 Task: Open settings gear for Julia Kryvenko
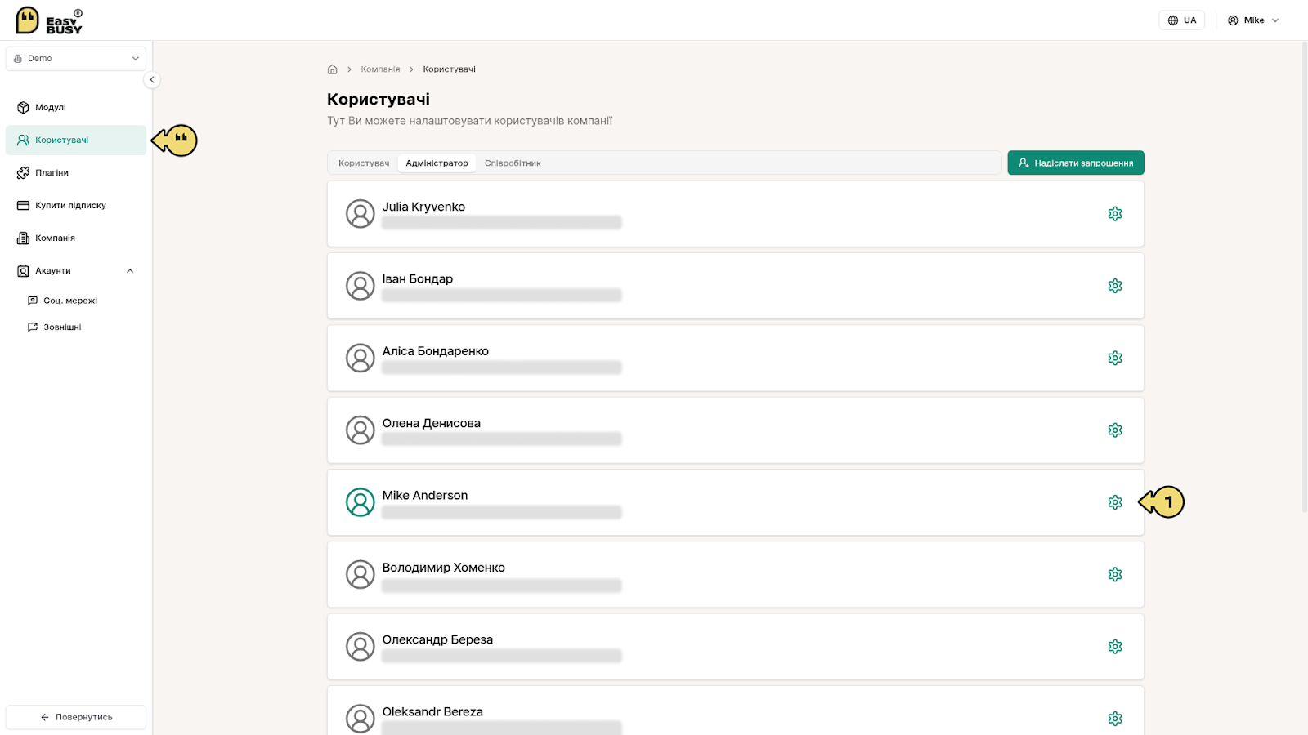(x=1115, y=214)
